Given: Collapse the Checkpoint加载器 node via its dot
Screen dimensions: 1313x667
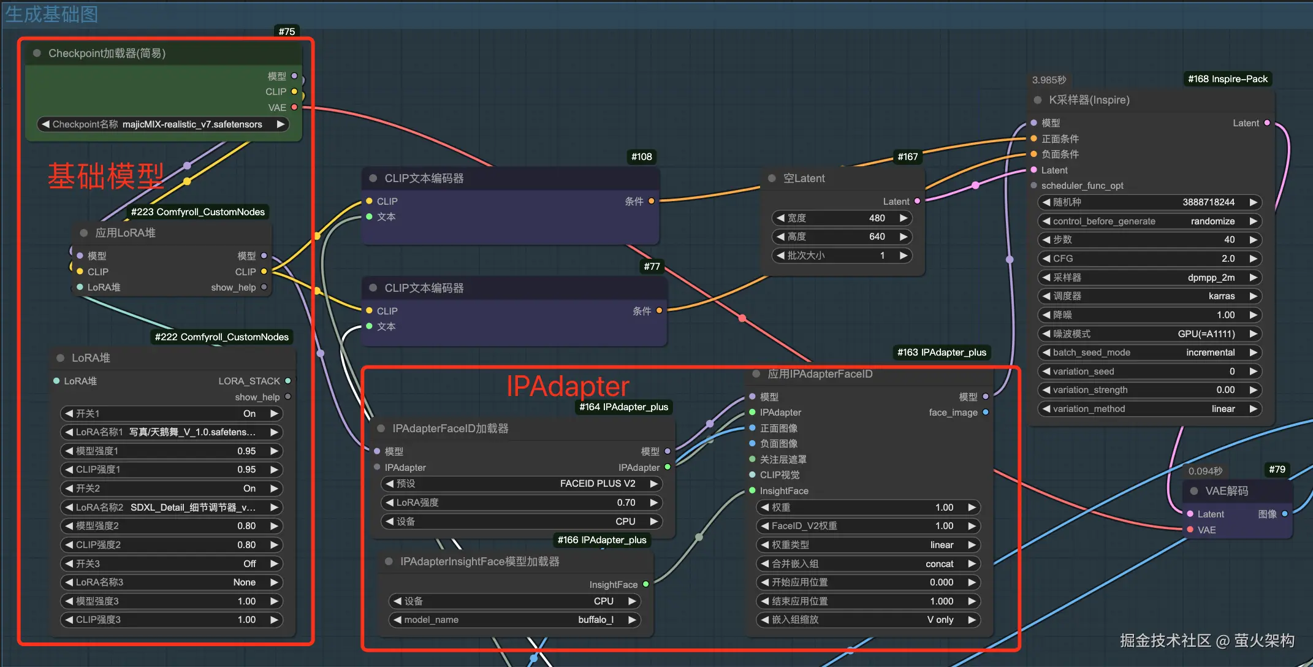Looking at the screenshot, I should pos(37,53).
